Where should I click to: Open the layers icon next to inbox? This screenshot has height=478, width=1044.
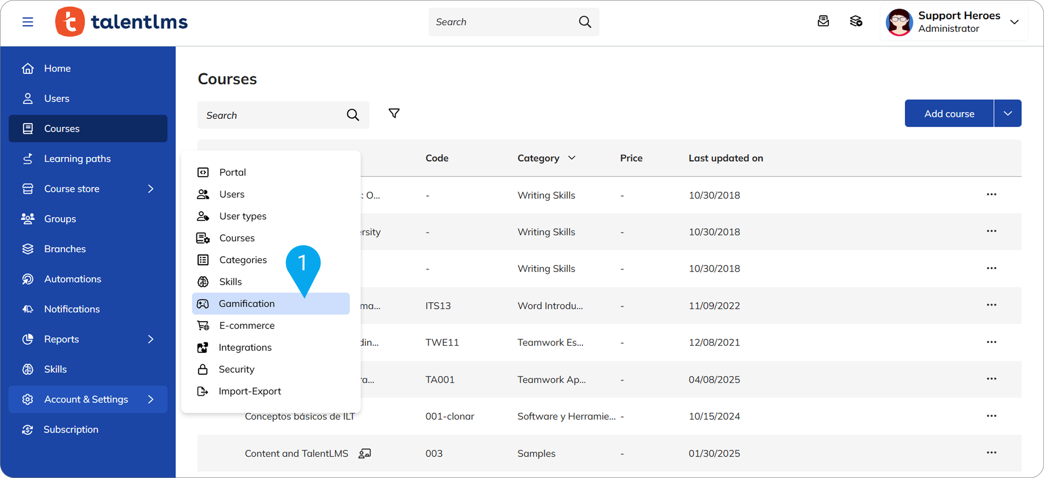856,21
